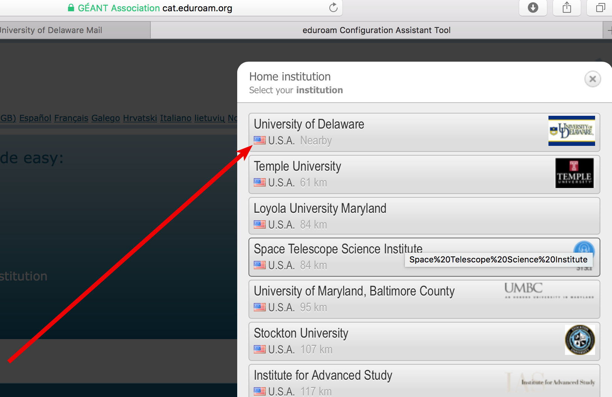612x397 pixels.
Task: Switch language to Español
Action: [35, 118]
